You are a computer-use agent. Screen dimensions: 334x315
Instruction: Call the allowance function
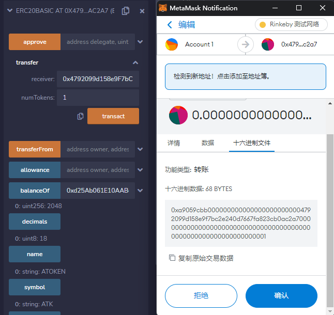coord(35,170)
